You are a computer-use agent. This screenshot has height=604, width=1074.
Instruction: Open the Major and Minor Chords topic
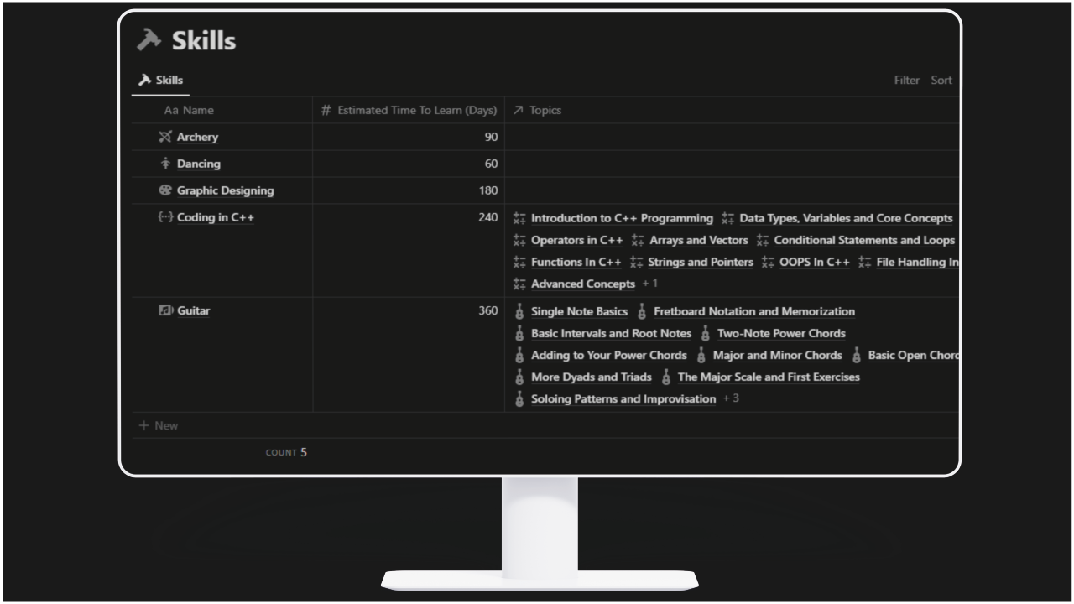tap(777, 355)
